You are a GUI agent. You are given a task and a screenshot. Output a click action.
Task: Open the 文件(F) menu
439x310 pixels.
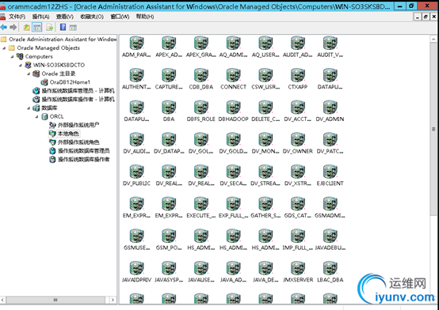click(x=17, y=17)
